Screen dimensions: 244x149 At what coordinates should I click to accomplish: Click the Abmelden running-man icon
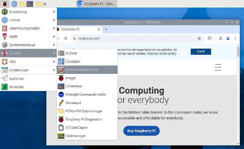[4, 87]
